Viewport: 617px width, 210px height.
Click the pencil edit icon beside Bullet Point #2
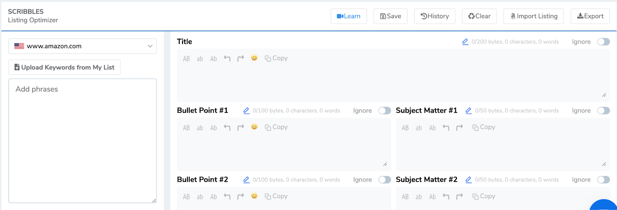[x=246, y=180]
